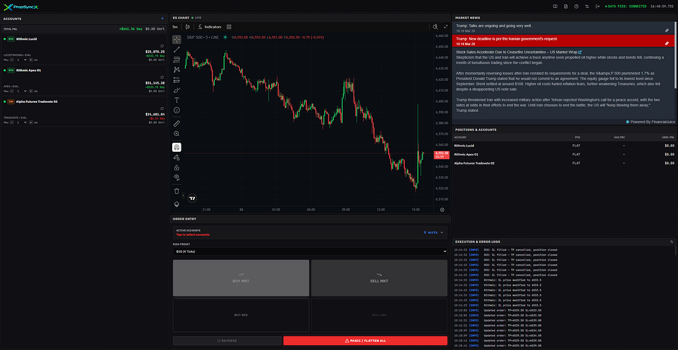
Task: Select the Fibonacci retracement tool
Action: [x=176, y=60]
